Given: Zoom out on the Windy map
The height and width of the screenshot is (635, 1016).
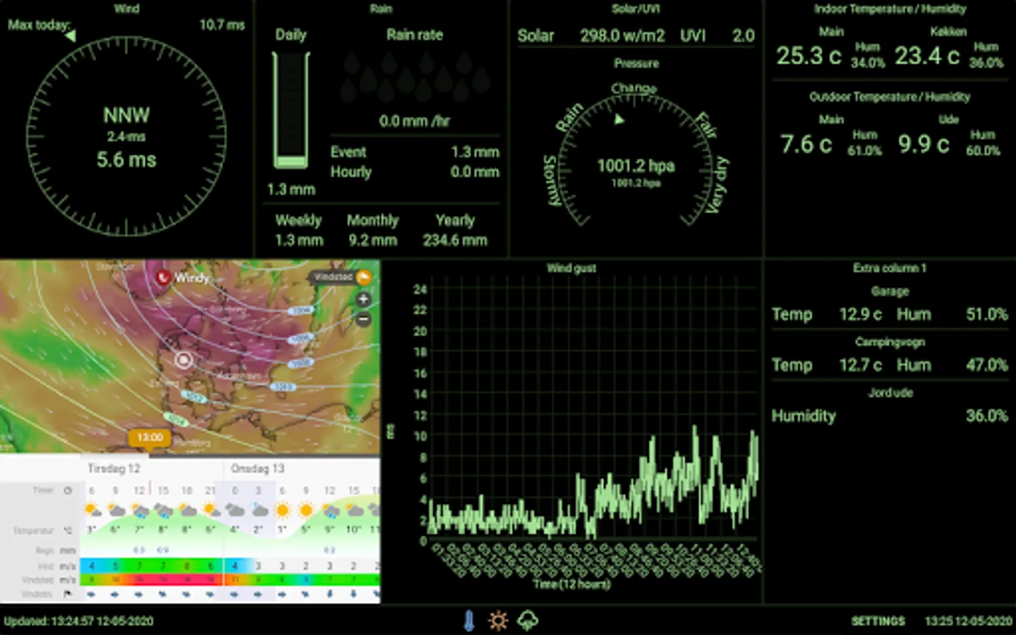Looking at the screenshot, I should coord(363,320).
